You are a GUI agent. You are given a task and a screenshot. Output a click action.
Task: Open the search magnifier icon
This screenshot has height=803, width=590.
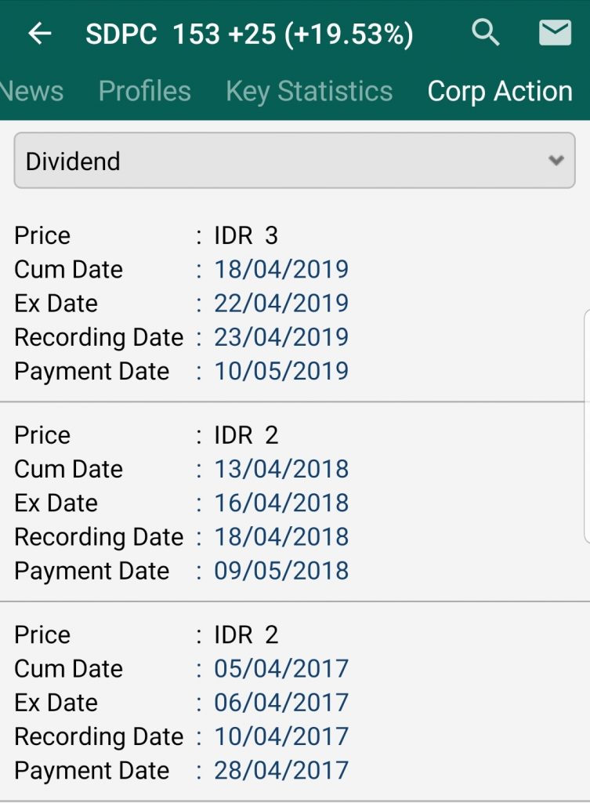click(x=486, y=33)
